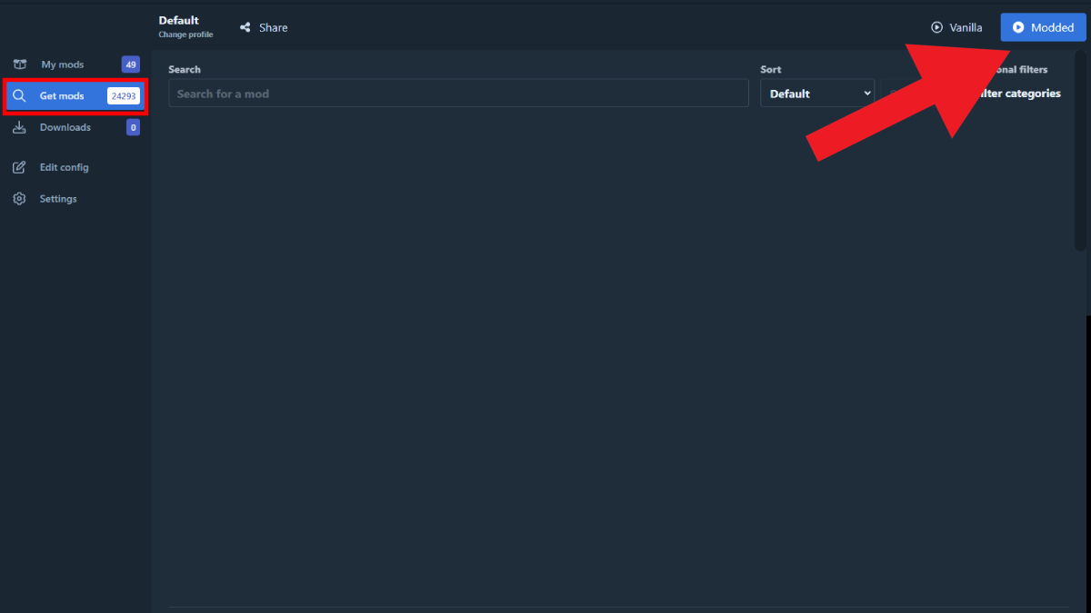Go to the Downloads section label
Image resolution: width=1091 pixels, height=613 pixels.
tap(65, 128)
